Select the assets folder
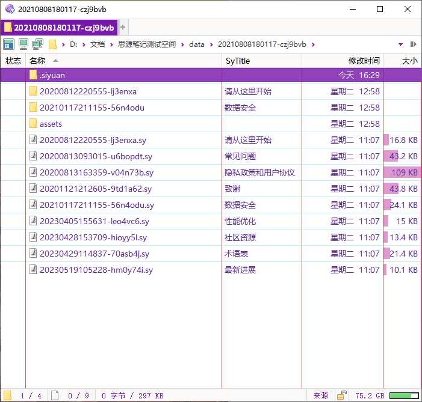Image resolution: width=422 pixels, height=402 pixels. click(51, 124)
